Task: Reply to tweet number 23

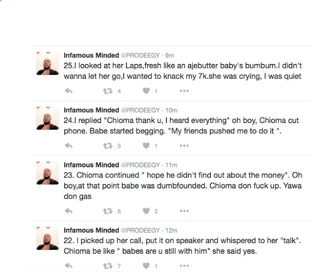Action: [x=69, y=211]
